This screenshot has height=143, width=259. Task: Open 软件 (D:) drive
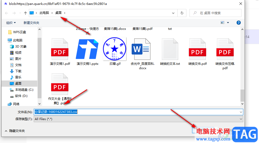coord(19,96)
